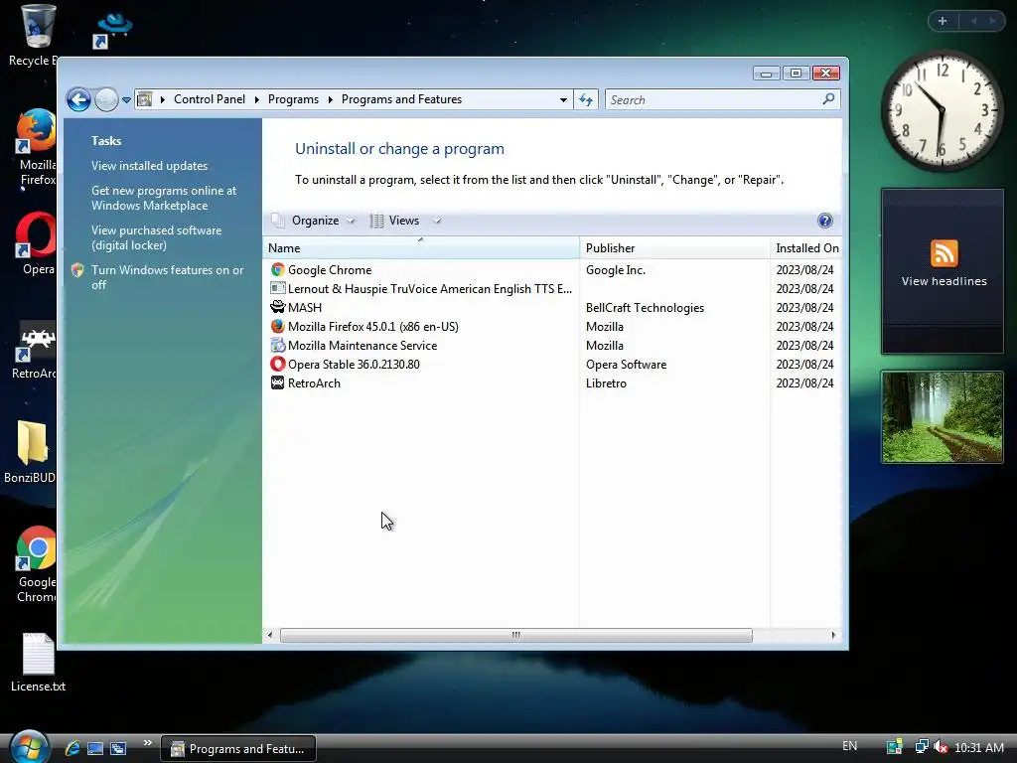Click the Opera Software publisher cell
The height and width of the screenshot is (763, 1017).
[x=626, y=365]
